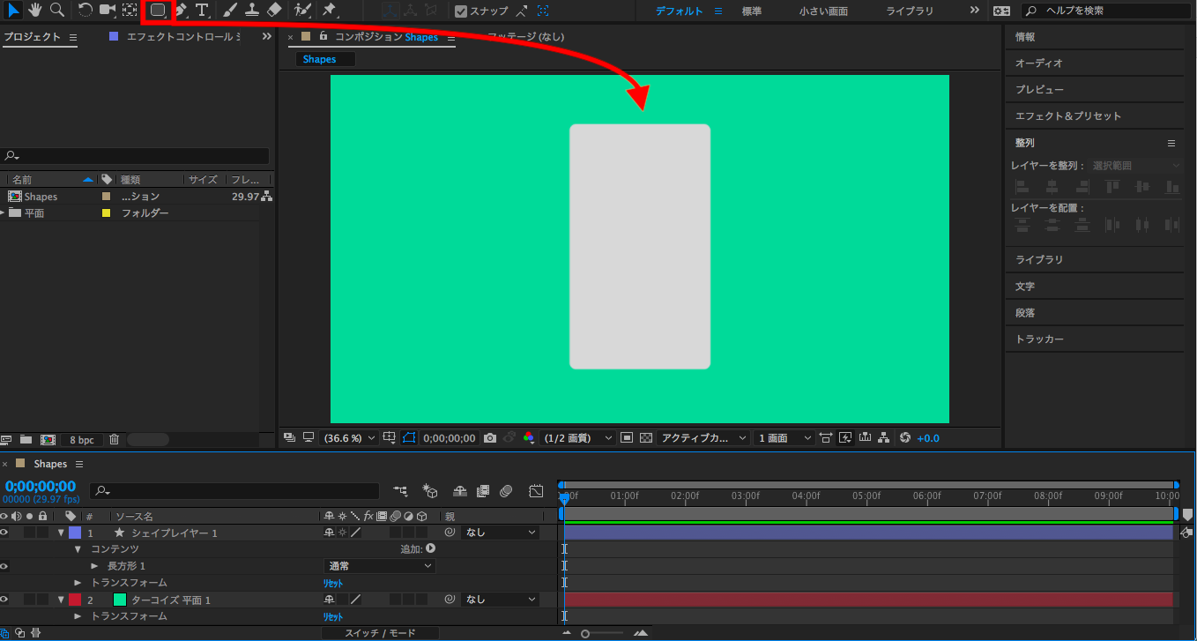Select the Zoom magnifier tool
This screenshot has width=1197, height=641.
57,10
